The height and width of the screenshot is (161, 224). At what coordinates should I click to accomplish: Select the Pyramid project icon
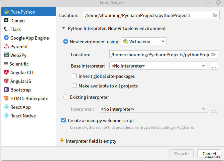pos(6,47)
